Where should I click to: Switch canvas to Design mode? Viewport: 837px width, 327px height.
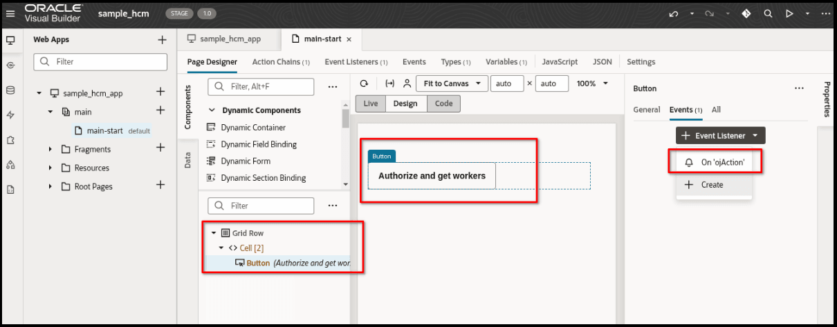pyautogui.click(x=405, y=103)
